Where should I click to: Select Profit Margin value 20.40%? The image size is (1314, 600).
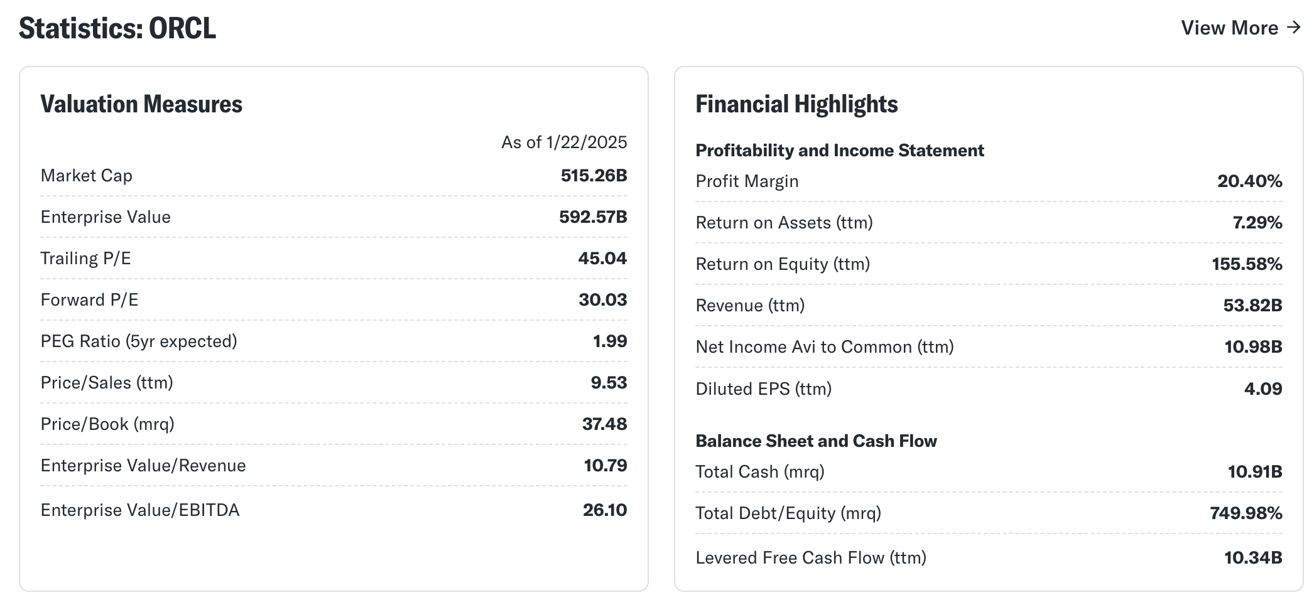tap(1249, 181)
